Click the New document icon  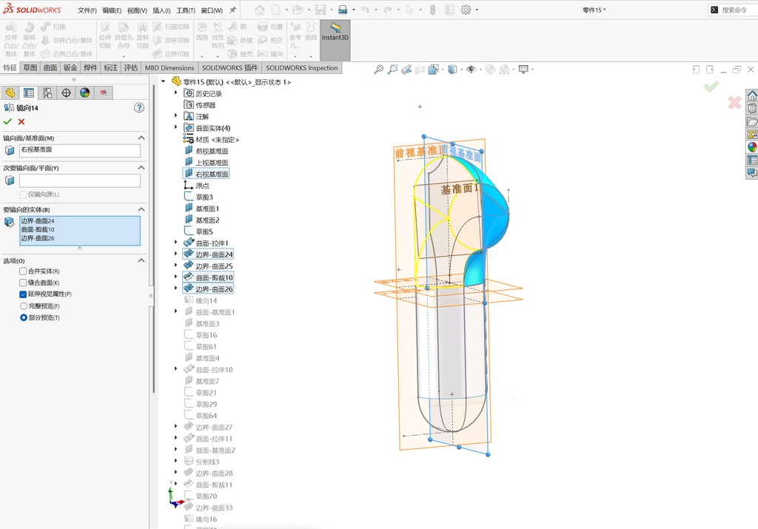pyautogui.click(x=276, y=10)
